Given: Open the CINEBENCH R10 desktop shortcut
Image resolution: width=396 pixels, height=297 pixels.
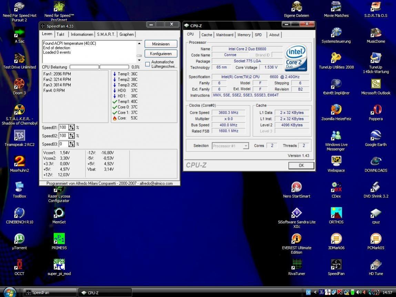Looking at the screenshot, I should point(20,213).
